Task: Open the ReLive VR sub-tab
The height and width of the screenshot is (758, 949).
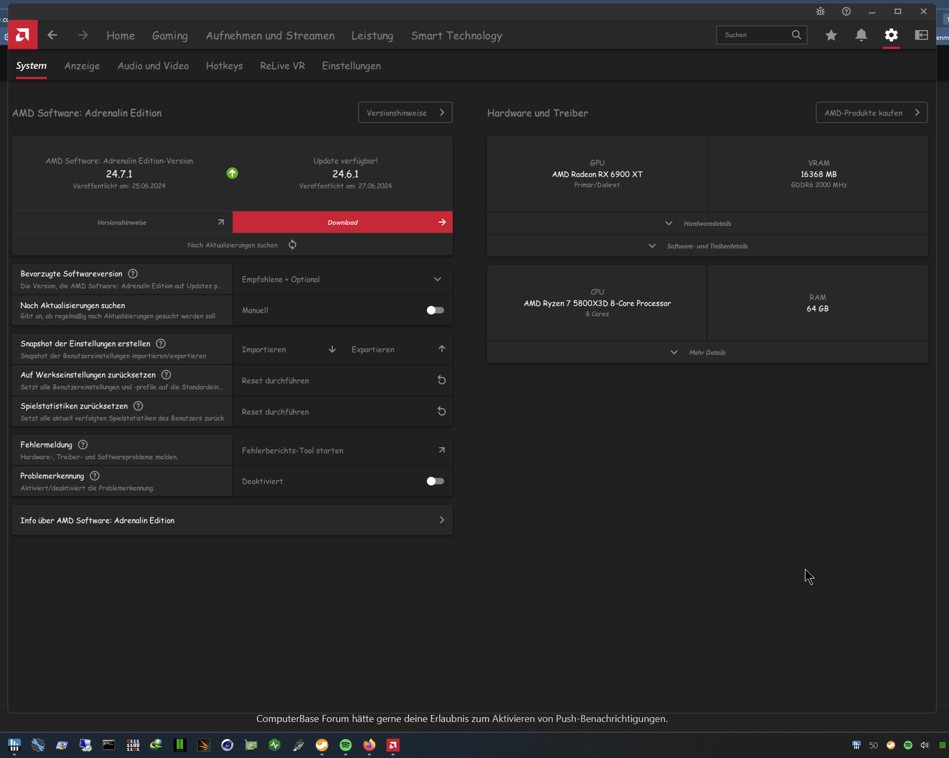Action: click(282, 66)
